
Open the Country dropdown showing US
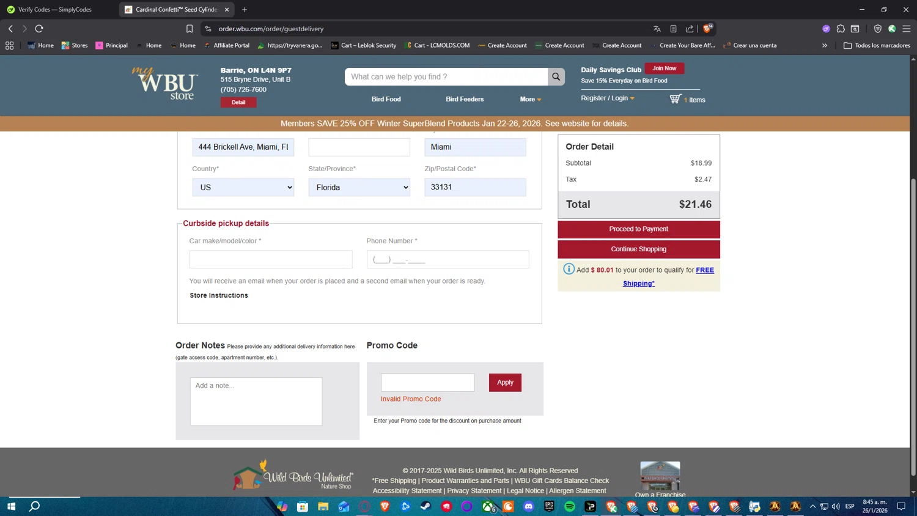(x=243, y=187)
